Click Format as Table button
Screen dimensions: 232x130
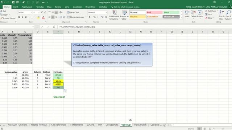124,15
